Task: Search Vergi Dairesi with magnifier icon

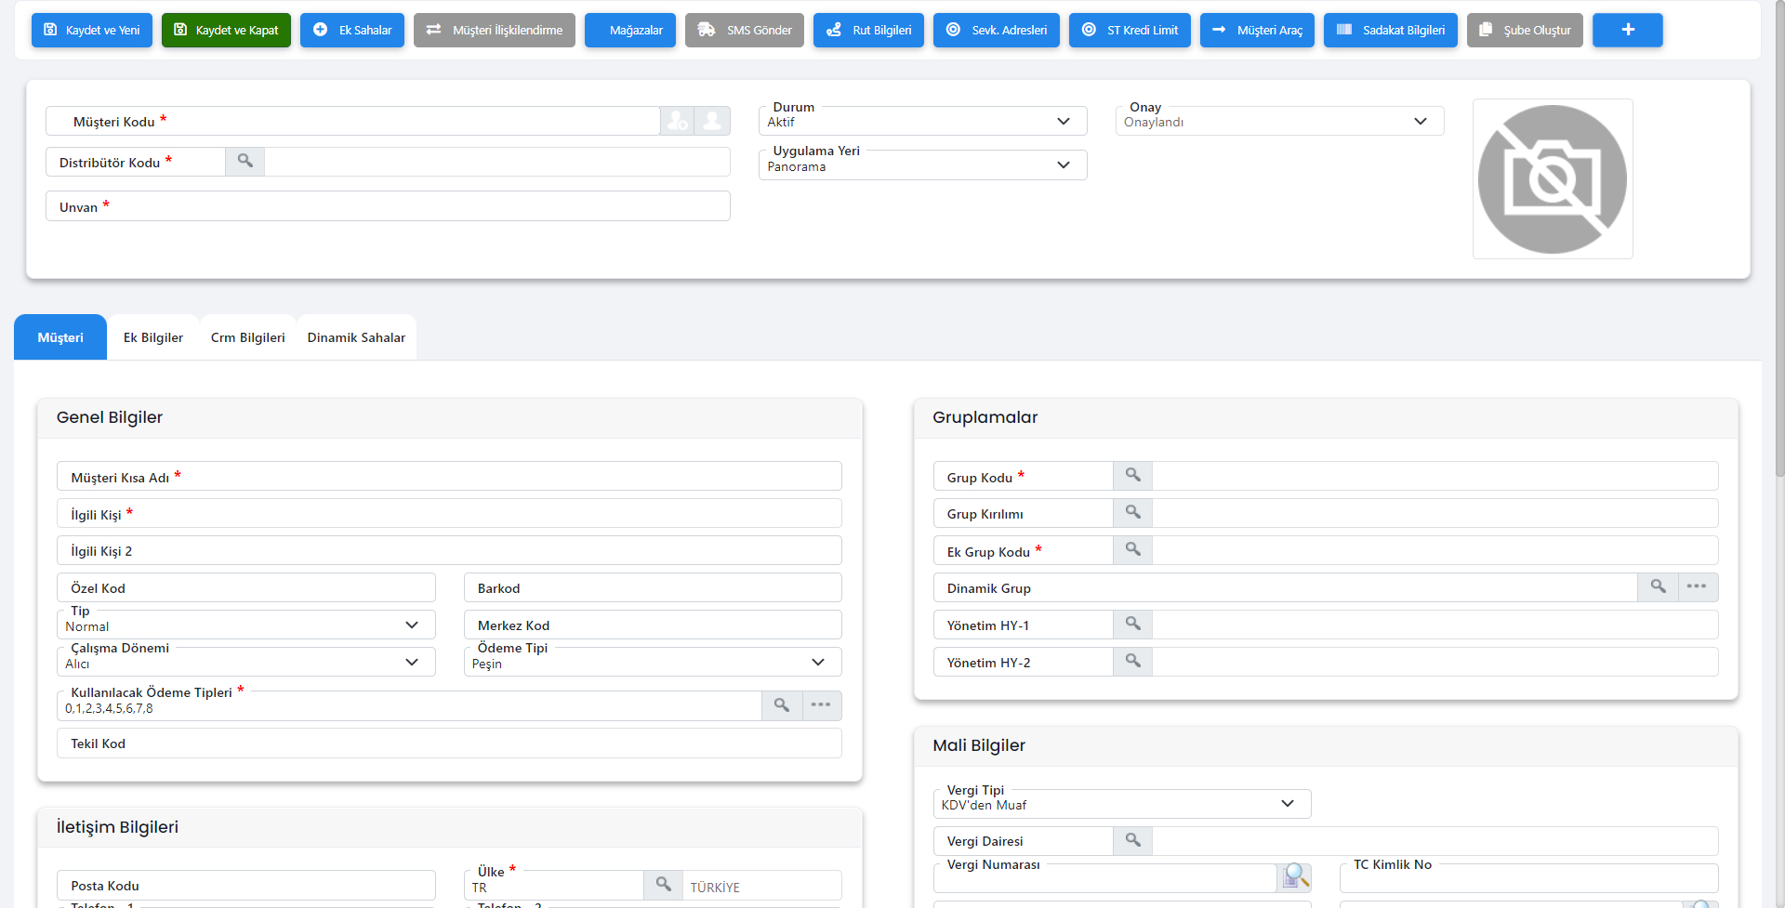Action: (1133, 840)
